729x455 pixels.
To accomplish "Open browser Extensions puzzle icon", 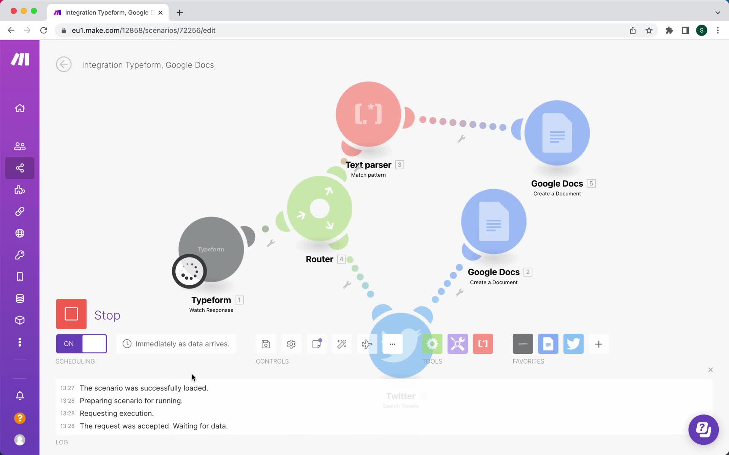I will [x=669, y=30].
